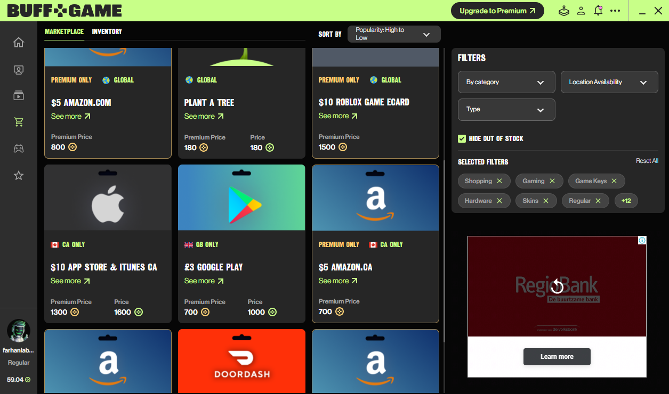Open See more for £3 Google Play

(204, 281)
